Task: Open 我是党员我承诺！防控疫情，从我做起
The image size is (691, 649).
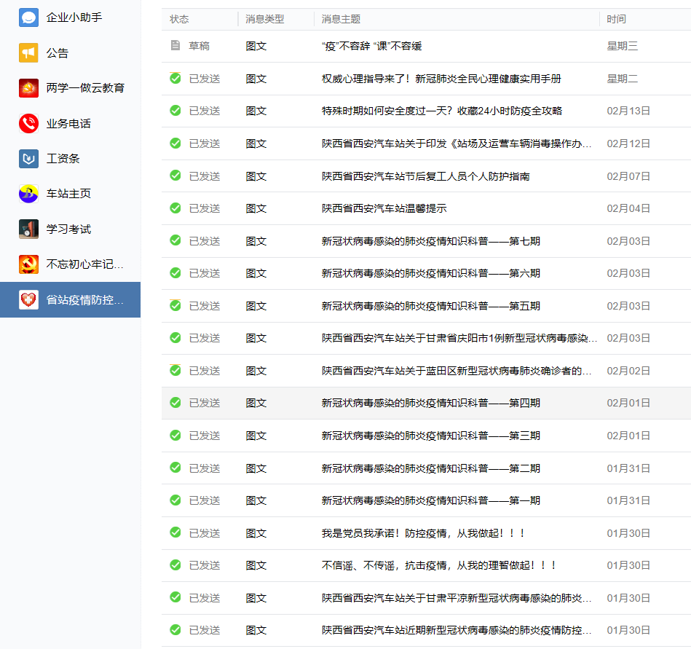Action: pos(424,533)
